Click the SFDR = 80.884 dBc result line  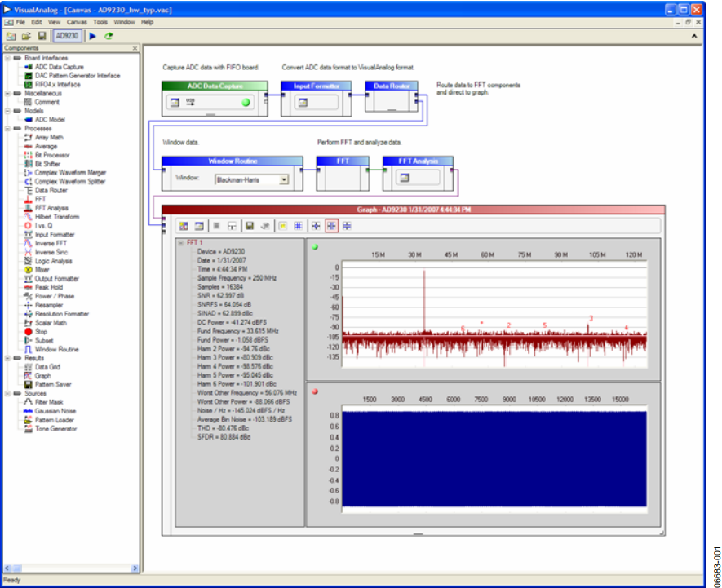(224, 437)
